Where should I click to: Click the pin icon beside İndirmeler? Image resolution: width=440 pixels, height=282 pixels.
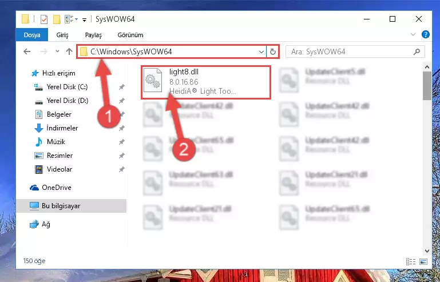click(x=121, y=128)
